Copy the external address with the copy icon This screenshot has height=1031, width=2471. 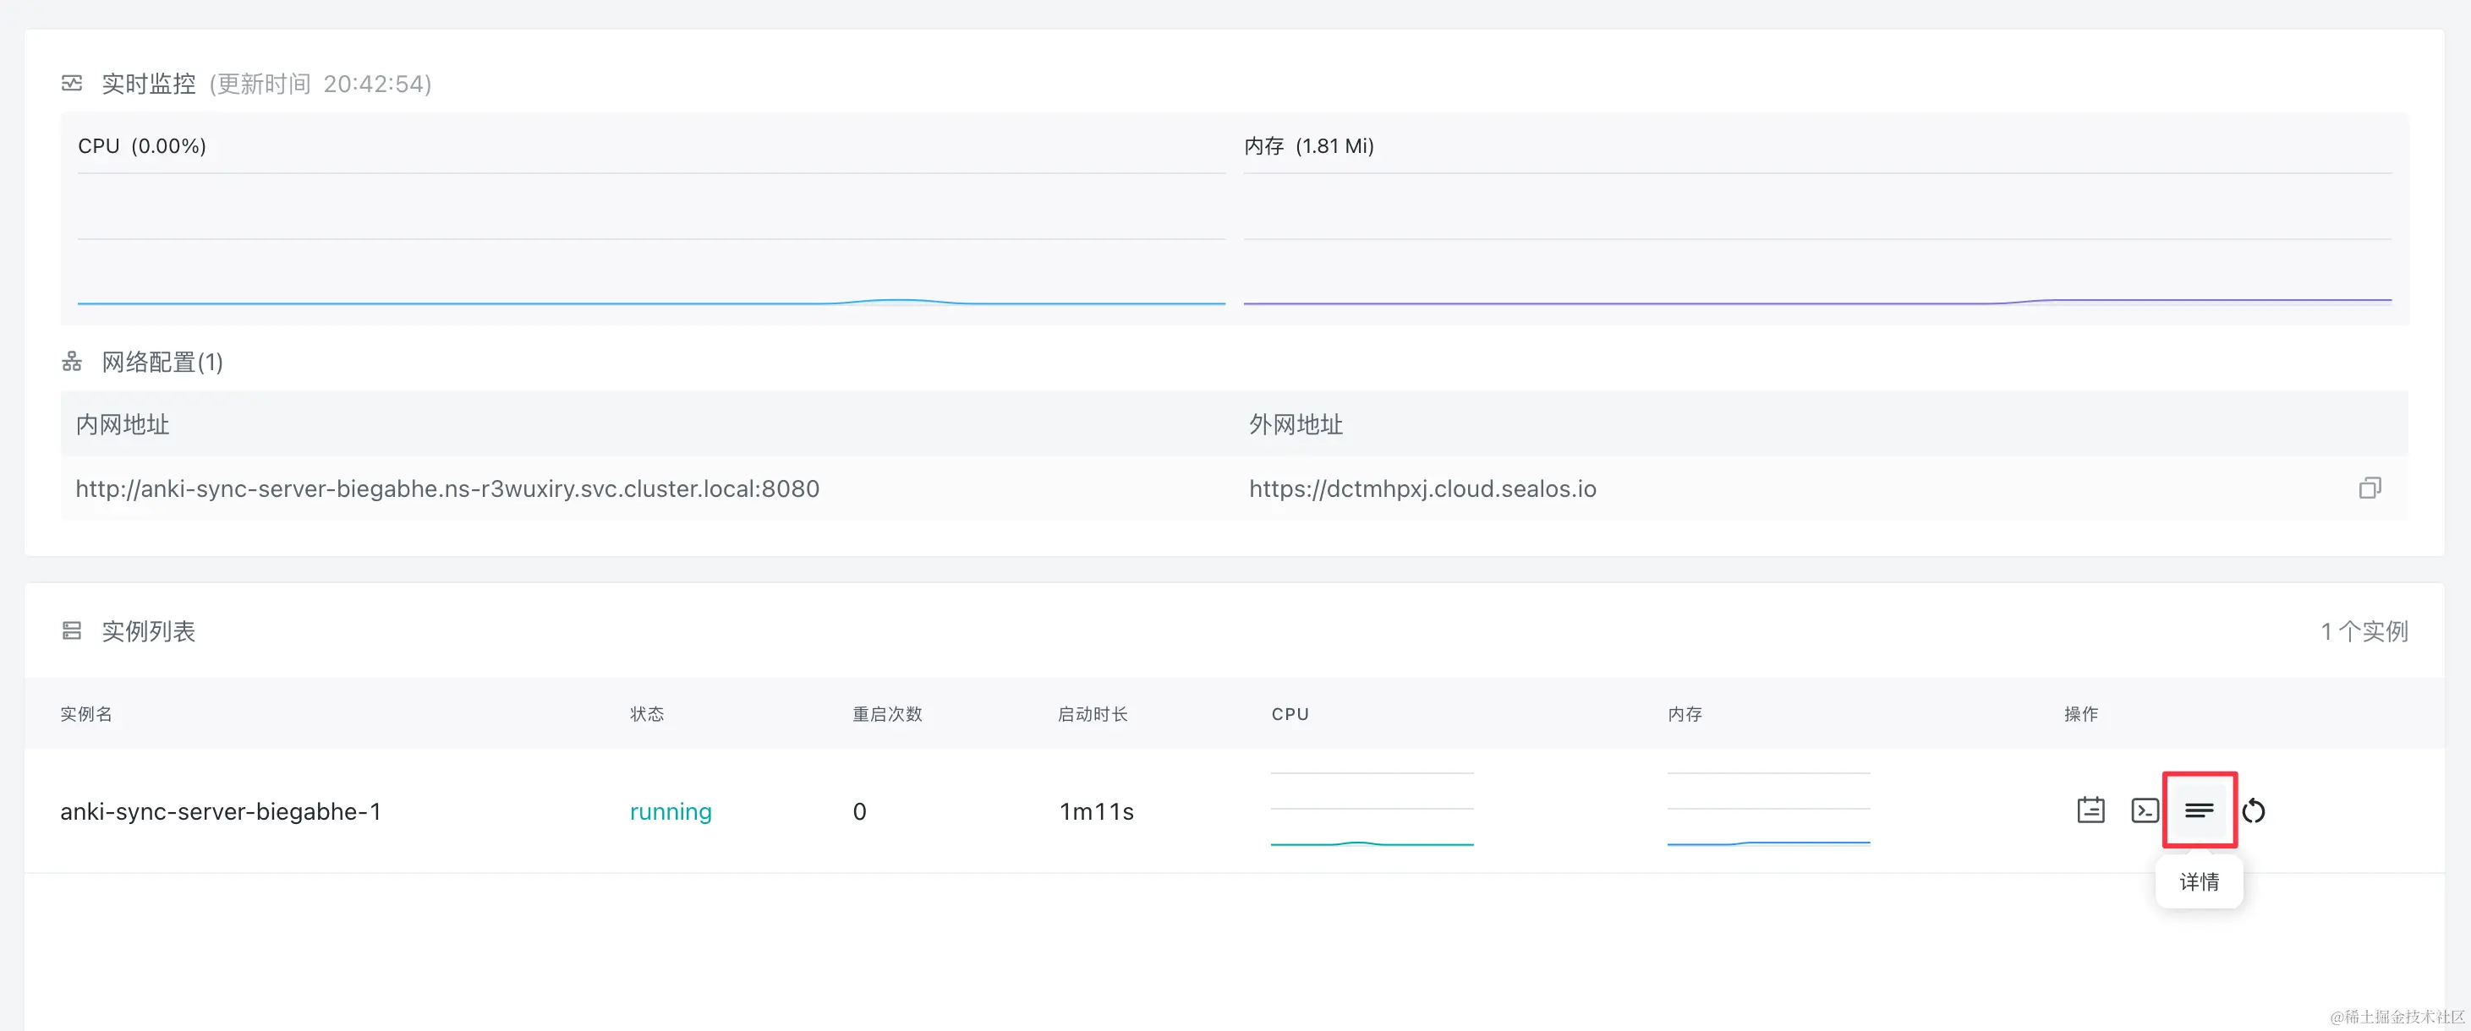tap(2370, 488)
